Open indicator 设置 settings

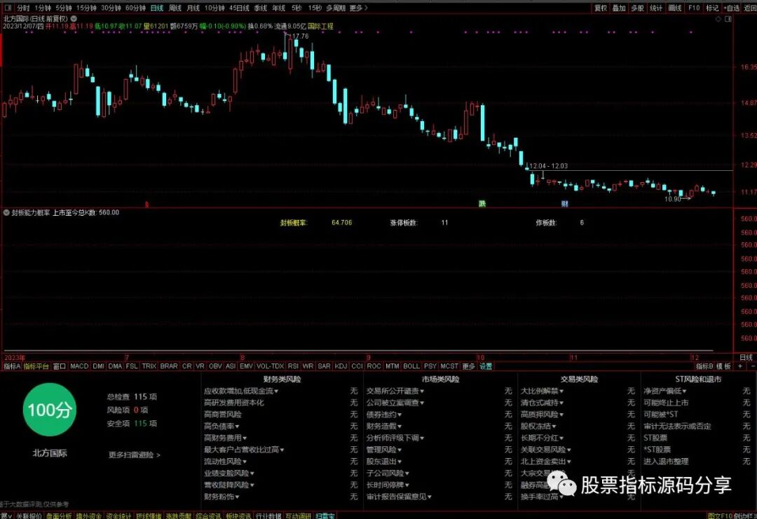tap(486, 366)
